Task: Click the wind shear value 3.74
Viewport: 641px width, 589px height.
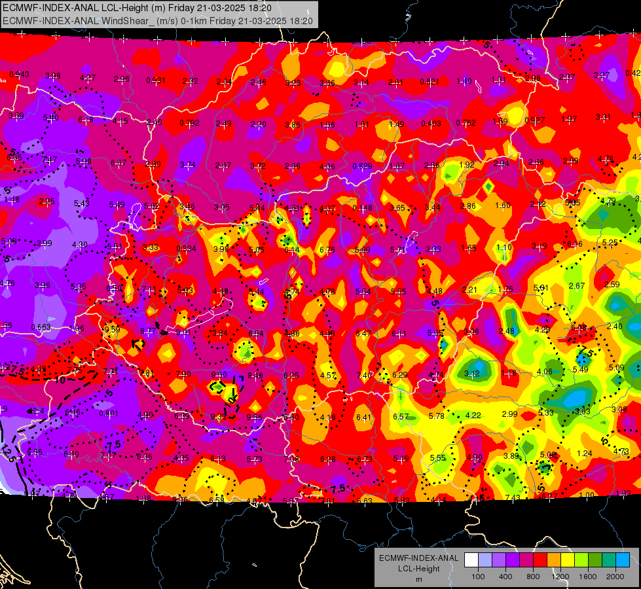Action: pos(188,165)
